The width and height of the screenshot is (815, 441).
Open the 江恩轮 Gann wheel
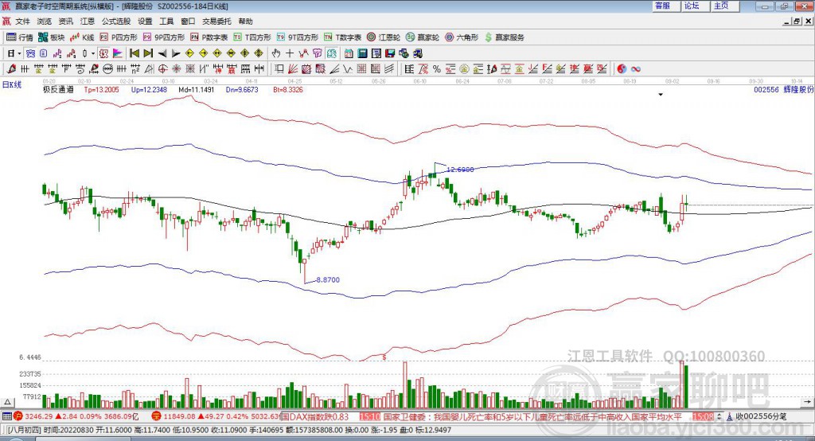384,37
